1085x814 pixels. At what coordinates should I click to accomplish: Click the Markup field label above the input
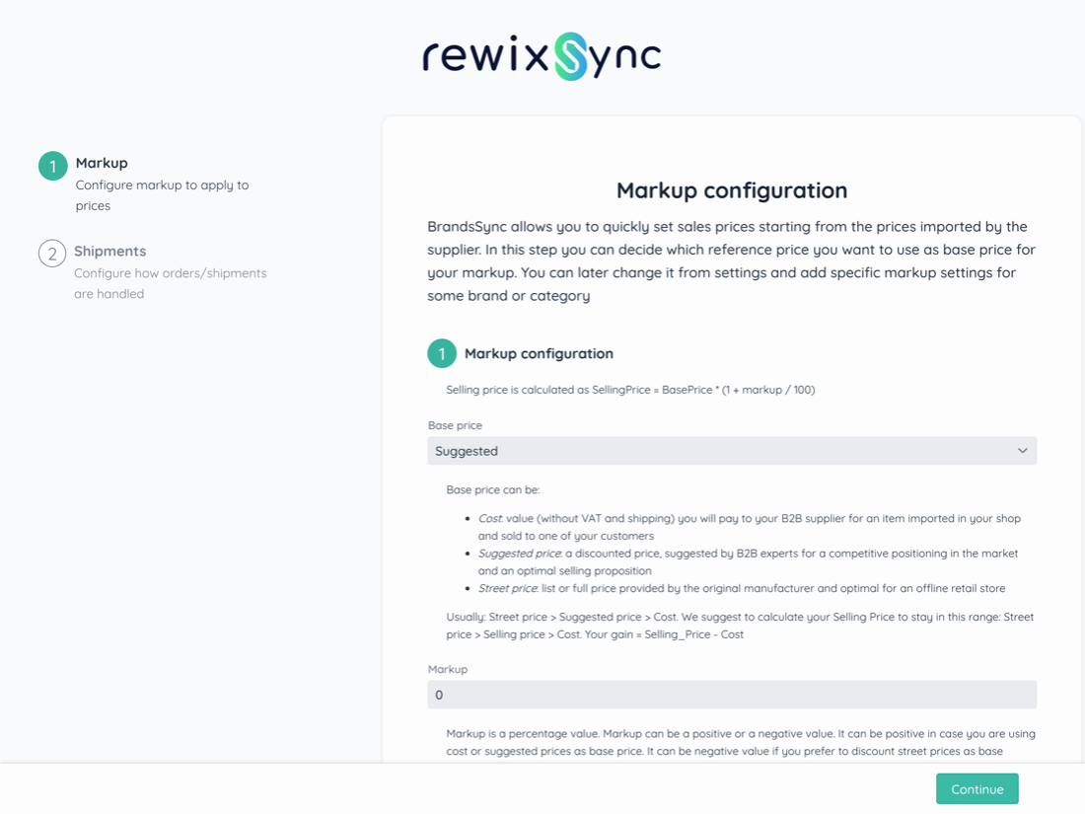[x=448, y=669]
